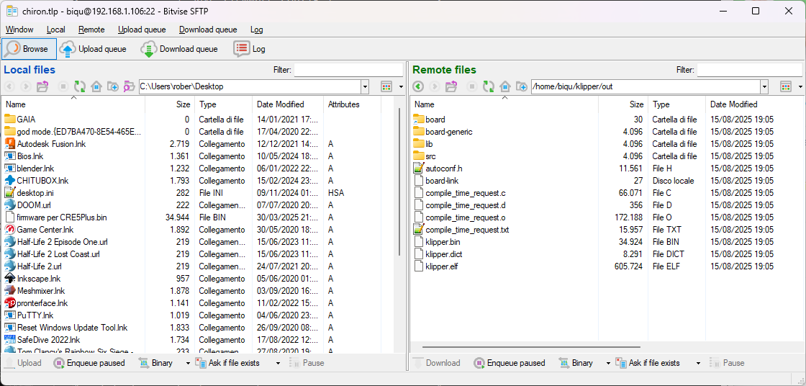
Task: Open the Log view from toolbar
Action: (250, 49)
